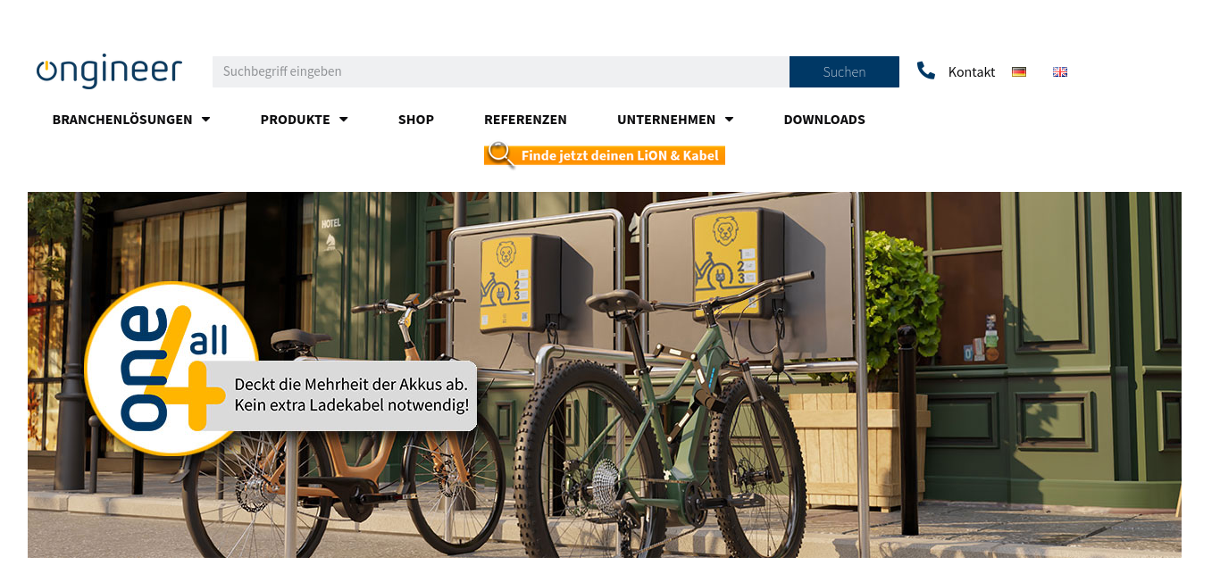The width and height of the screenshot is (1220, 582).
Task: Focus the Suchbegriff eingeben search field
Action: [501, 71]
